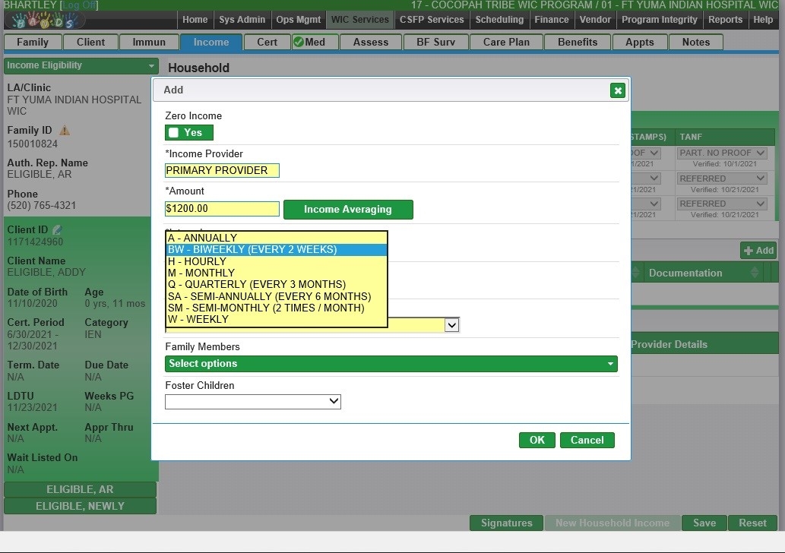The image size is (785, 553).
Task: Switch to the Benefits tab
Action: pyautogui.click(x=577, y=43)
